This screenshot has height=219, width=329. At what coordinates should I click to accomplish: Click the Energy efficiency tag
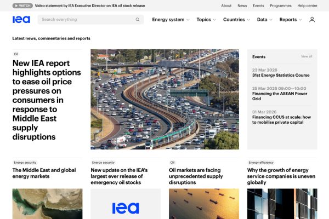click(x=261, y=163)
